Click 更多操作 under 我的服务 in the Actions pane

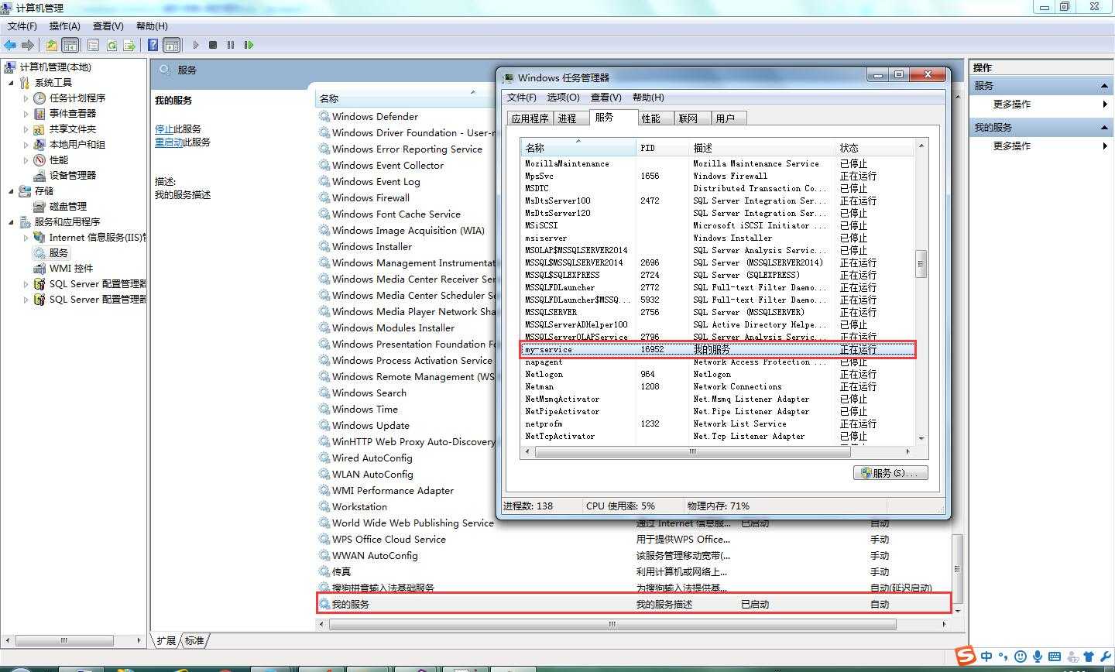point(1012,146)
